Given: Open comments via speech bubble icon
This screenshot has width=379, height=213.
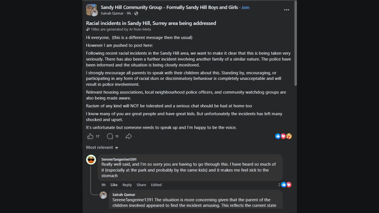Looking at the screenshot, I should 110,136.
